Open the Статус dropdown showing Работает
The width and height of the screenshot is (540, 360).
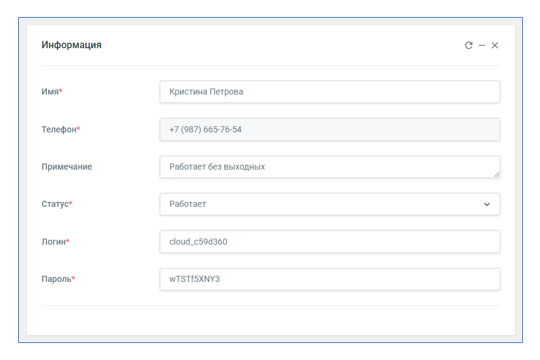click(x=330, y=204)
